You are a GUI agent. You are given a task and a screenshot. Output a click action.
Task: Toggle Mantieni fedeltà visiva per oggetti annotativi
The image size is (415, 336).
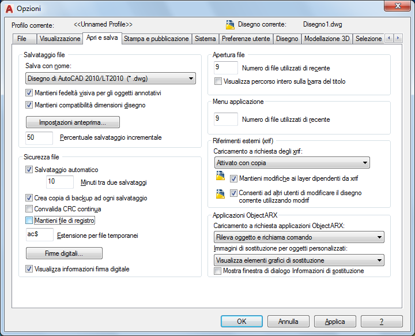tap(29, 93)
